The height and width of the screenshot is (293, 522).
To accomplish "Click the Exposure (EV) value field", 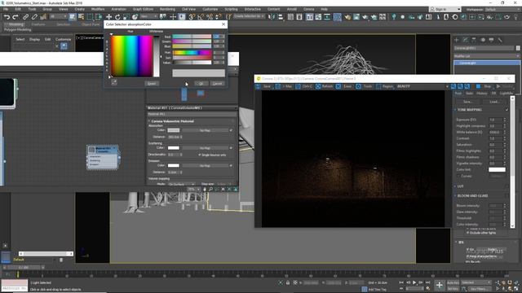I will click(x=495, y=120).
